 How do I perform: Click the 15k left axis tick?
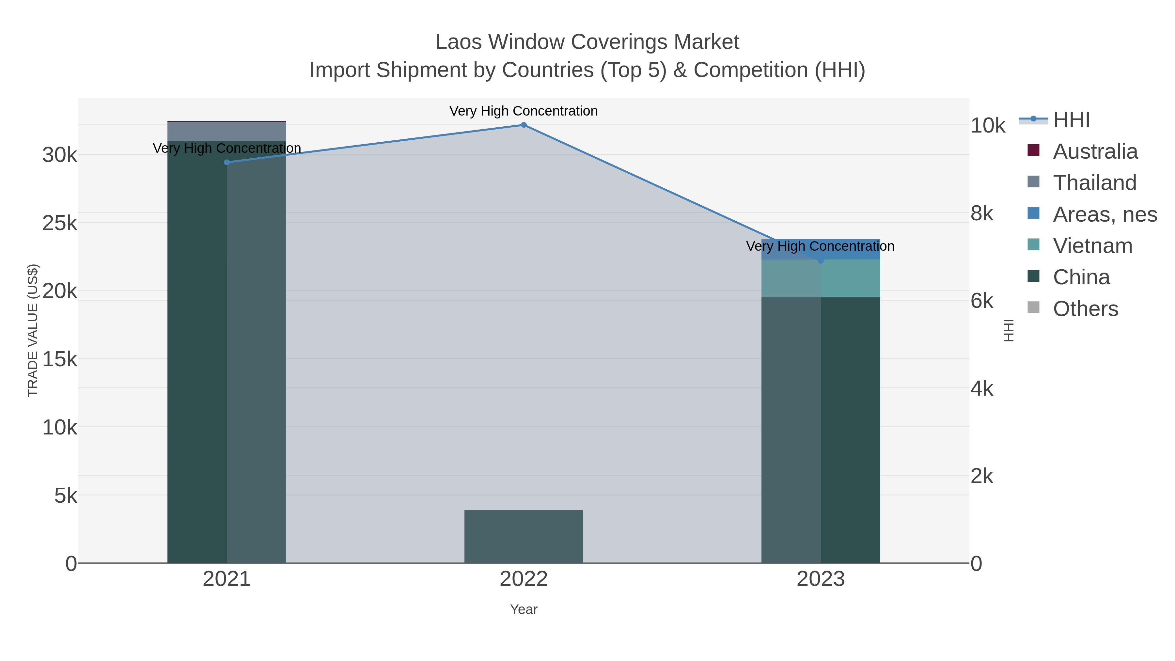(x=60, y=359)
